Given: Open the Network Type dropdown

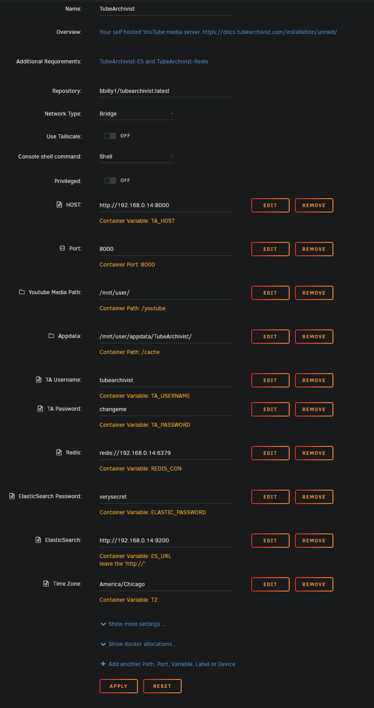Looking at the screenshot, I should tap(136, 113).
